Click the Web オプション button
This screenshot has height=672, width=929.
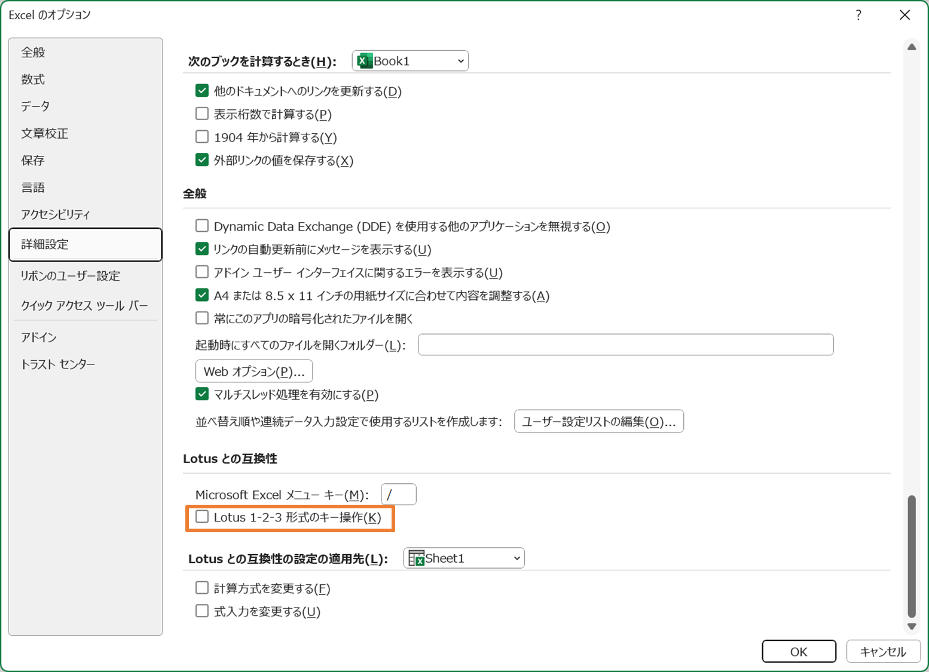coord(254,371)
